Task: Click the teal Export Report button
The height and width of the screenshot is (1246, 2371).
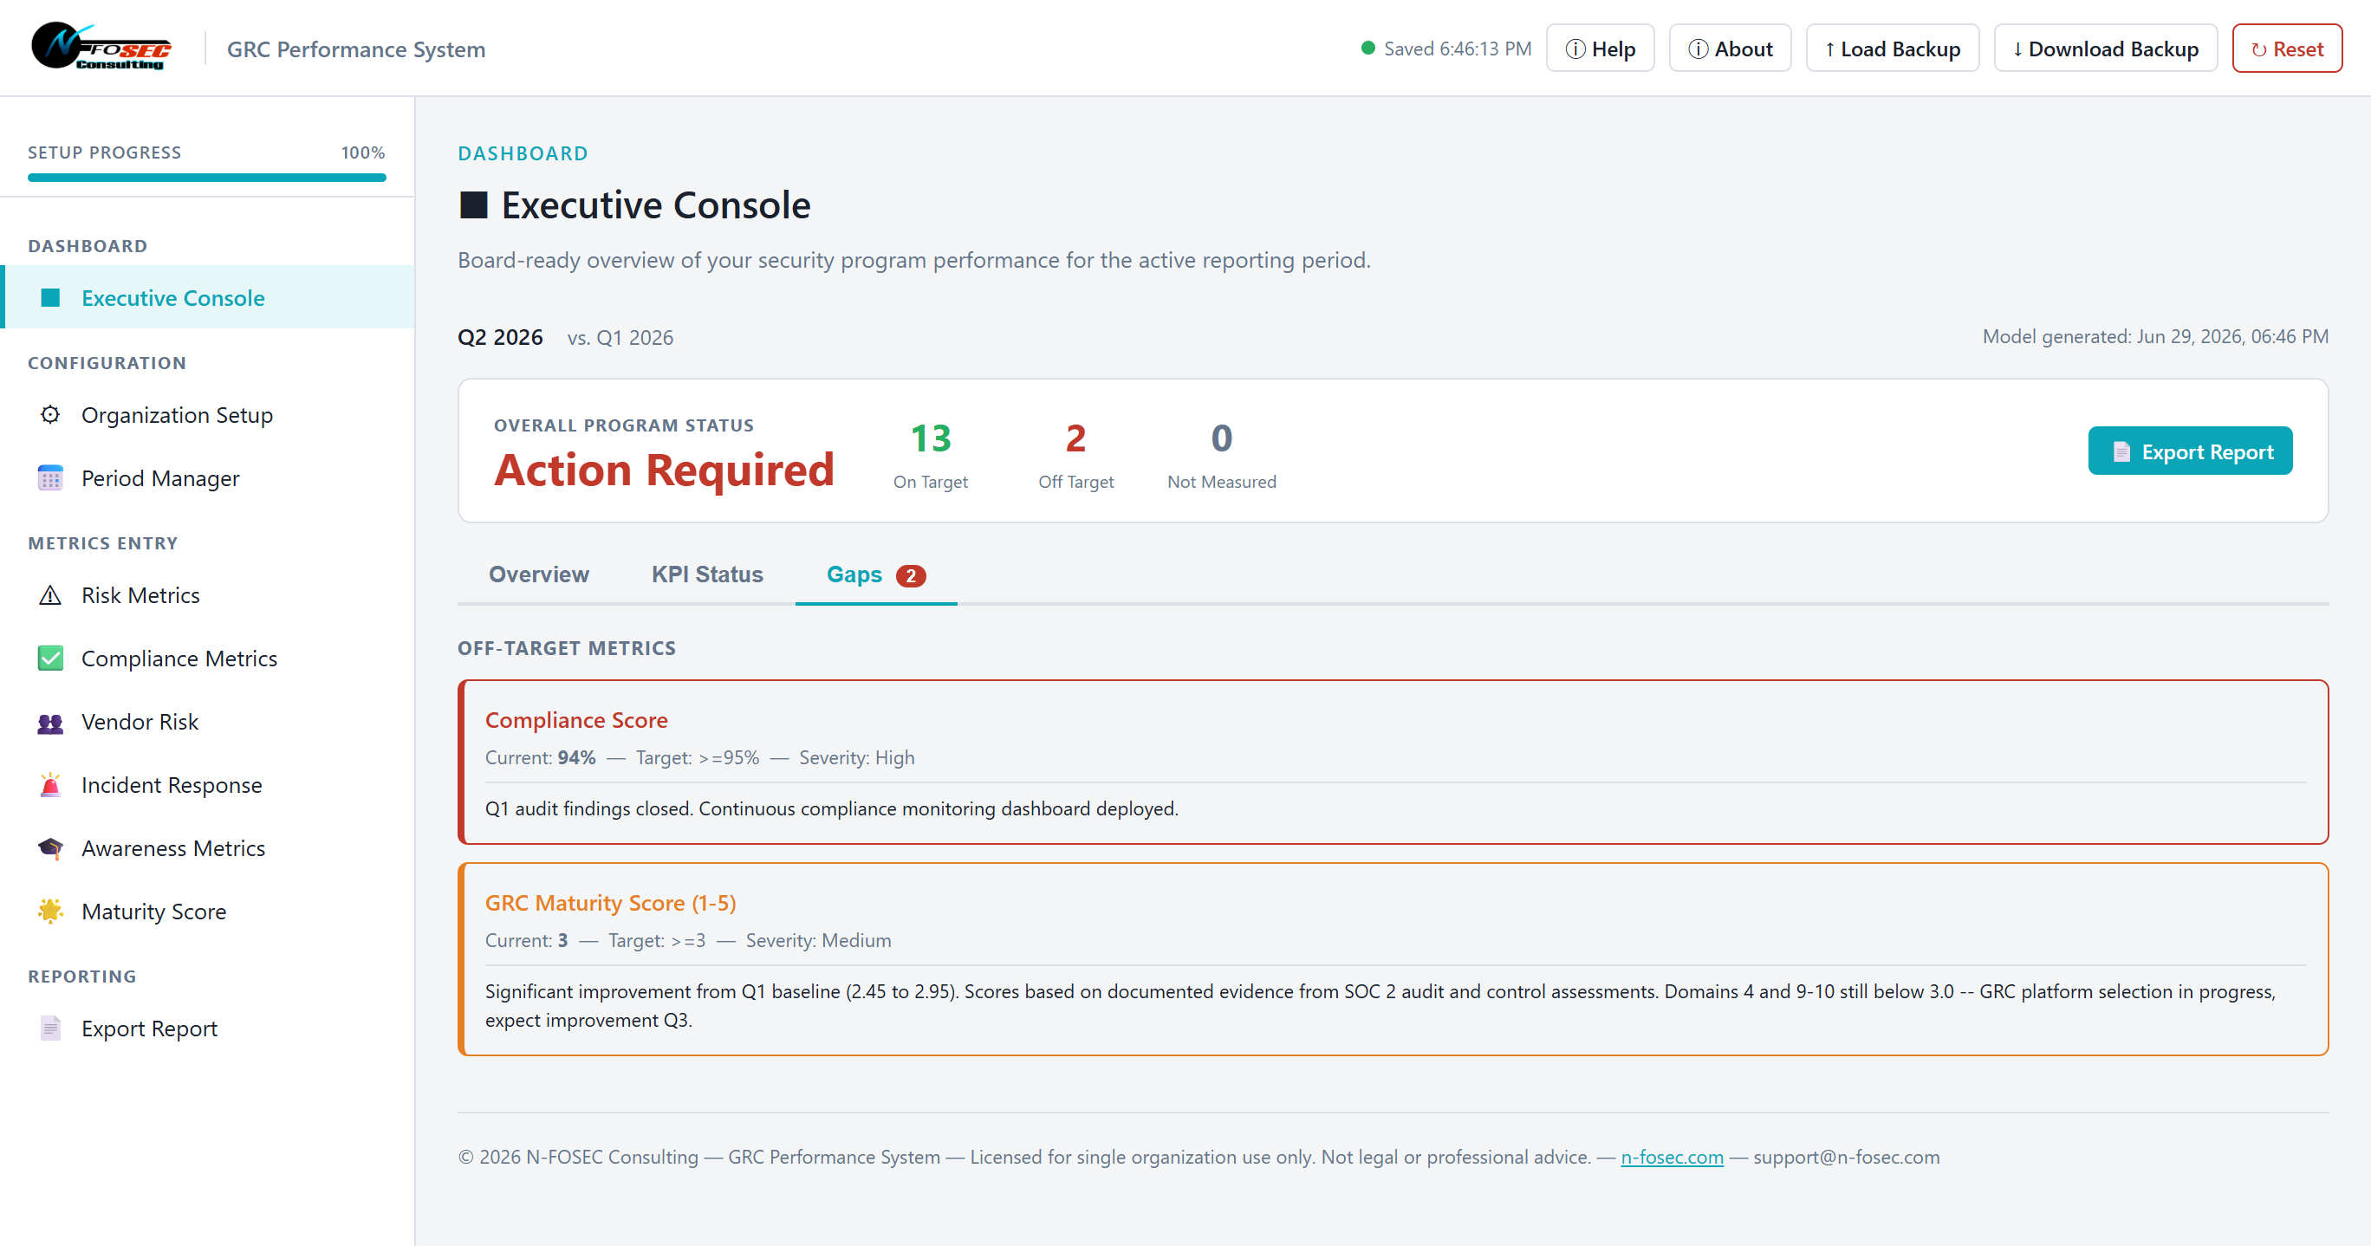Action: [2190, 451]
